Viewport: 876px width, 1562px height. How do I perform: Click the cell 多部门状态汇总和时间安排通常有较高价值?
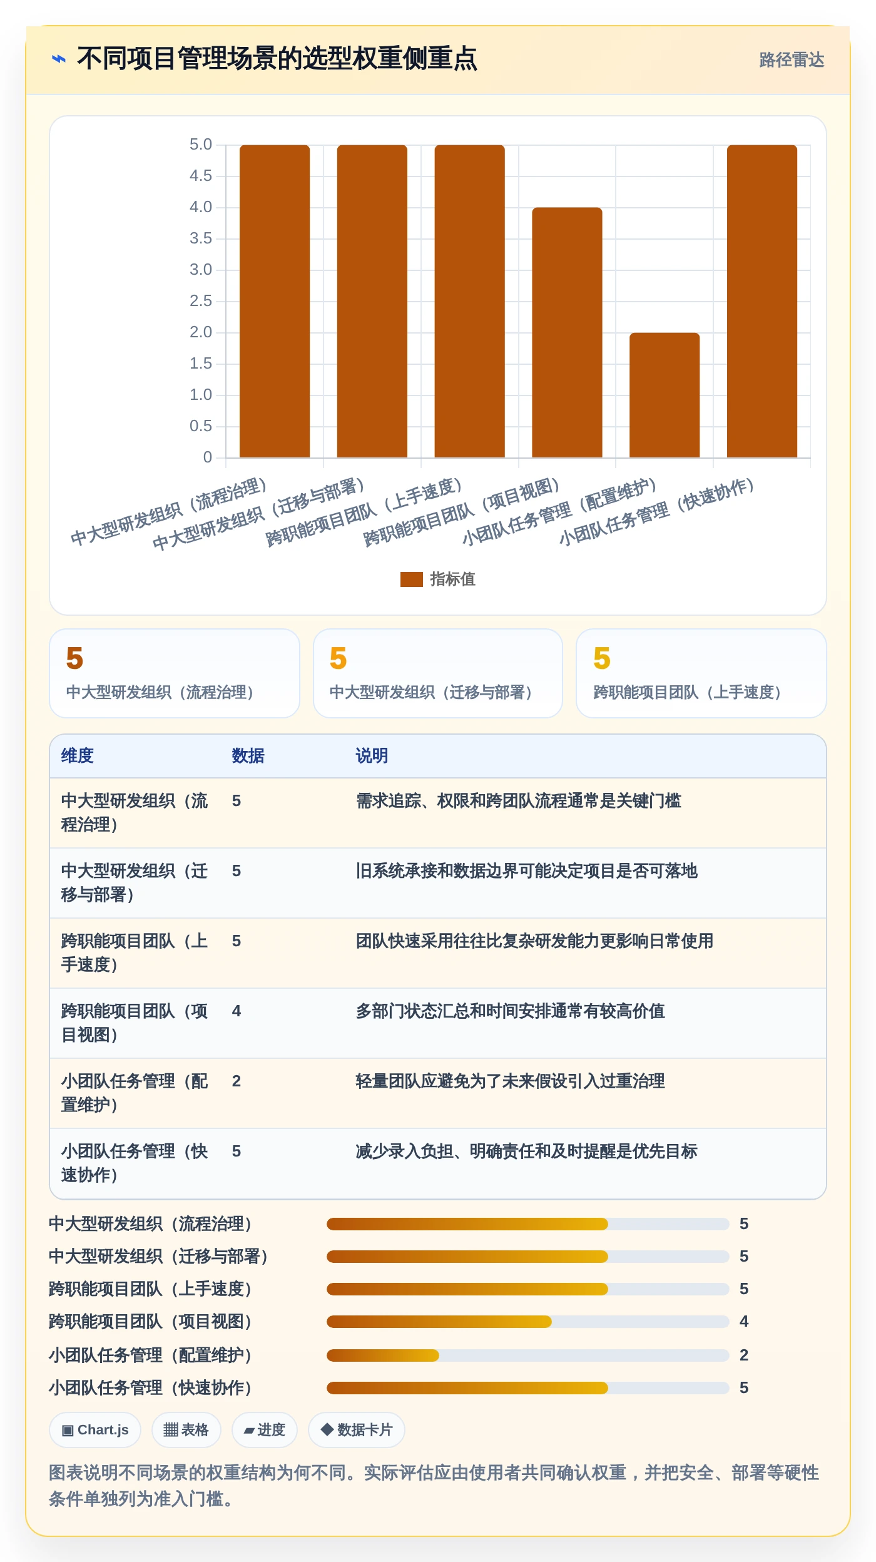[x=510, y=1011]
